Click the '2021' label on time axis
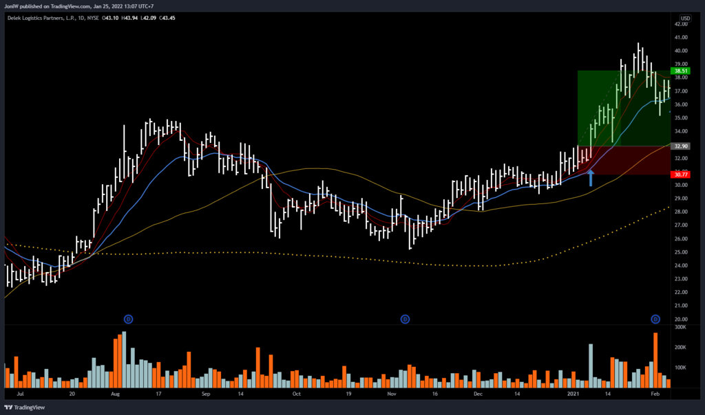This screenshot has width=705, height=415. [573, 395]
